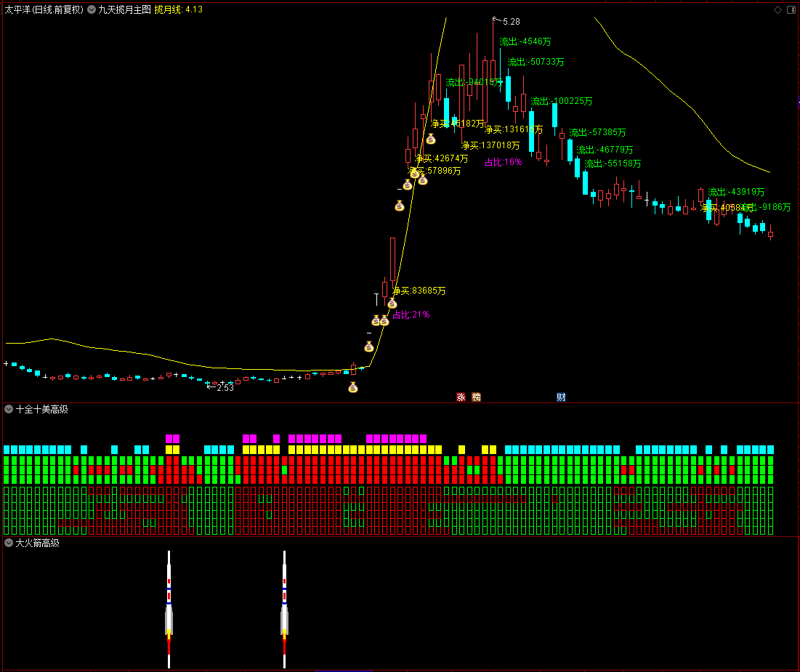Click the 流出:-57385万 label
The height and width of the screenshot is (672, 800).
(597, 132)
